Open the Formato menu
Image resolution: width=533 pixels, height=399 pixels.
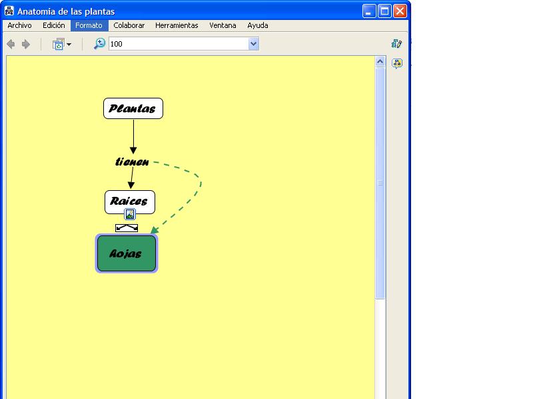tap(89, 25)
